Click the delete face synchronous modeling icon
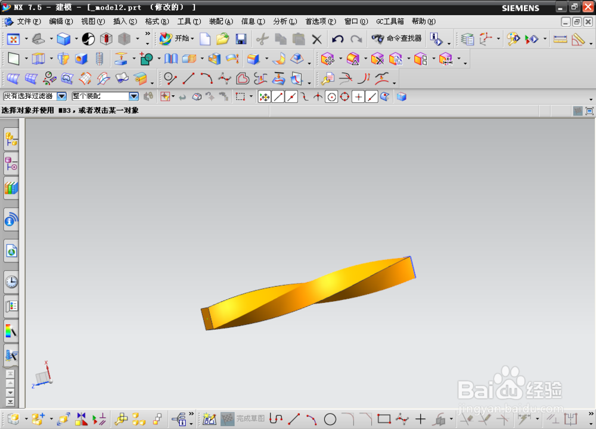Viewport: 596px width, 429px height. point(377,59)
